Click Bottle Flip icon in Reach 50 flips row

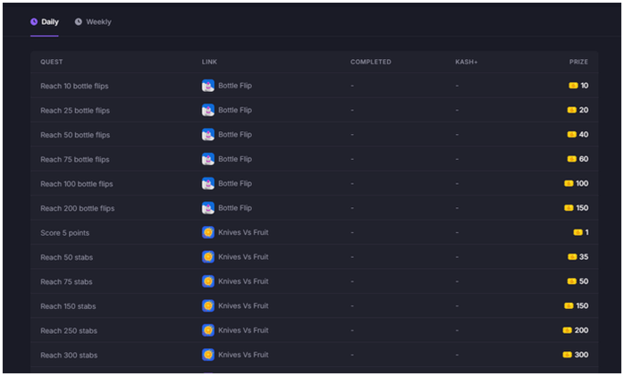pyautogui.click(x=208, y=135)
